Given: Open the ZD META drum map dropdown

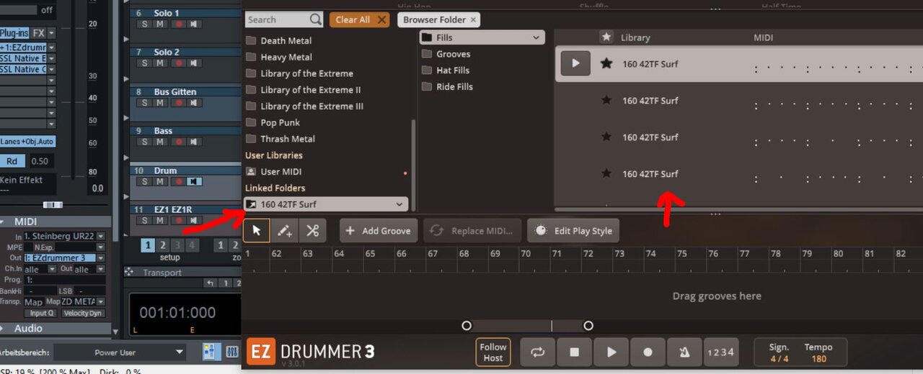Looking at the screenshot, I should [101, 302].
